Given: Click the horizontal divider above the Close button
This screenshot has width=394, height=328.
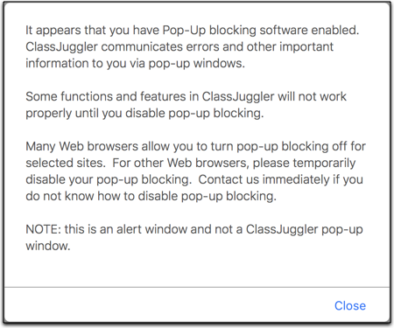Looking at the screenshot, I should pyautogui.click(x=197, y=287).
